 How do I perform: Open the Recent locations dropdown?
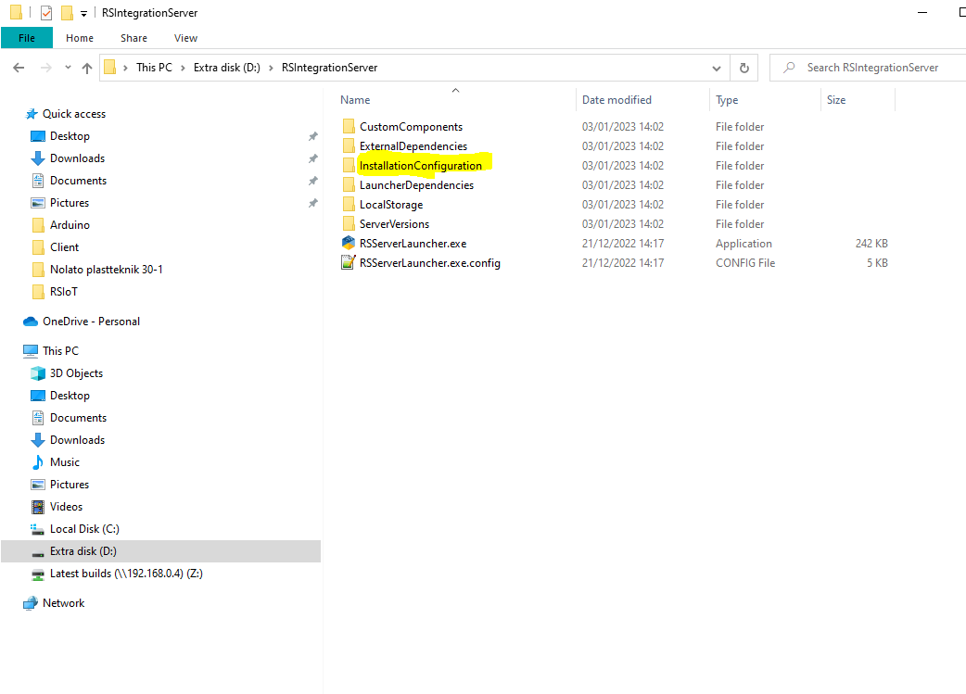coord(68,68)
